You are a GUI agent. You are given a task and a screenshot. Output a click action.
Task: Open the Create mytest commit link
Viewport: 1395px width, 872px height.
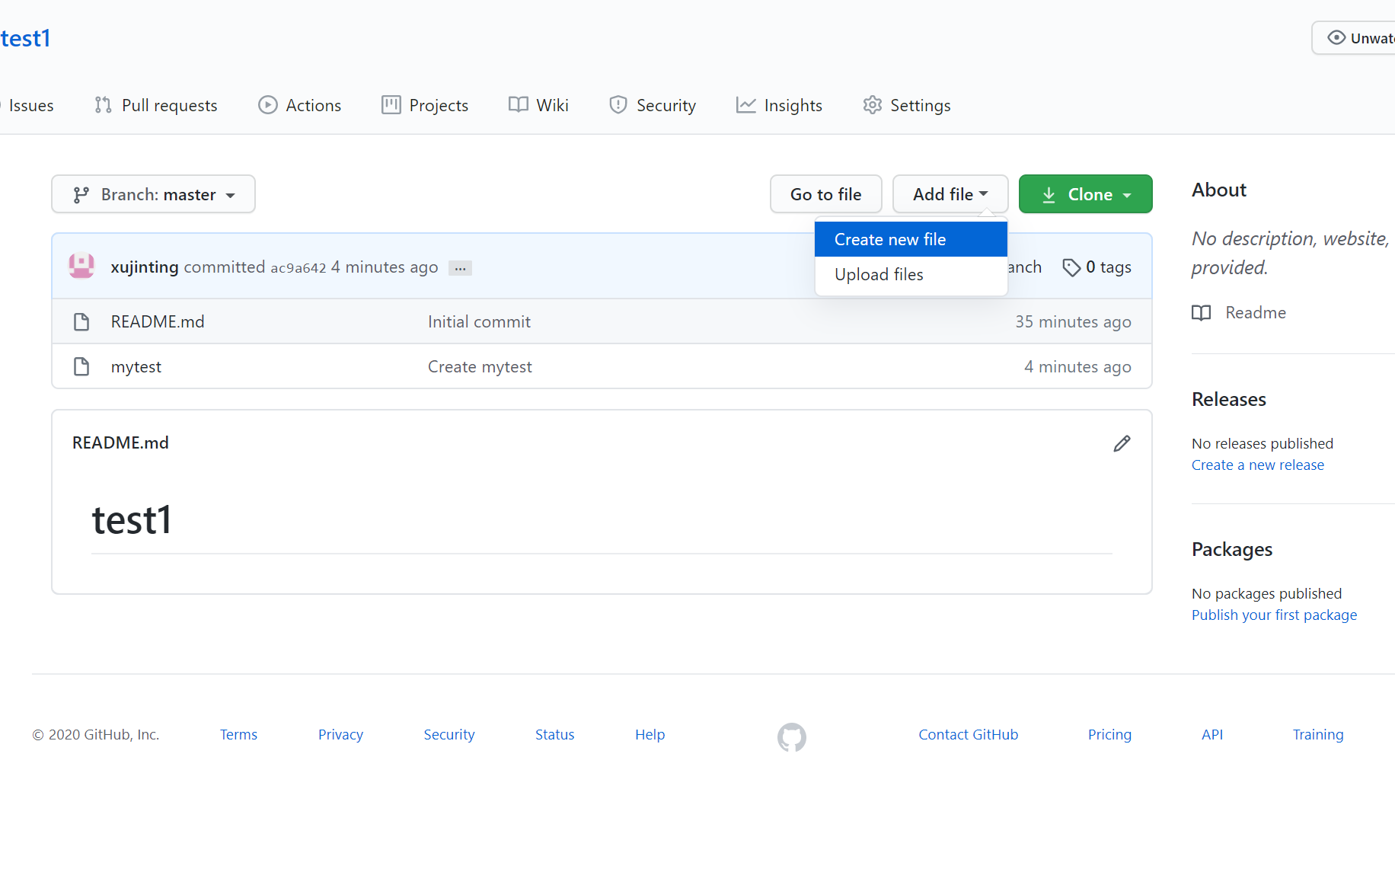point(480,366)
